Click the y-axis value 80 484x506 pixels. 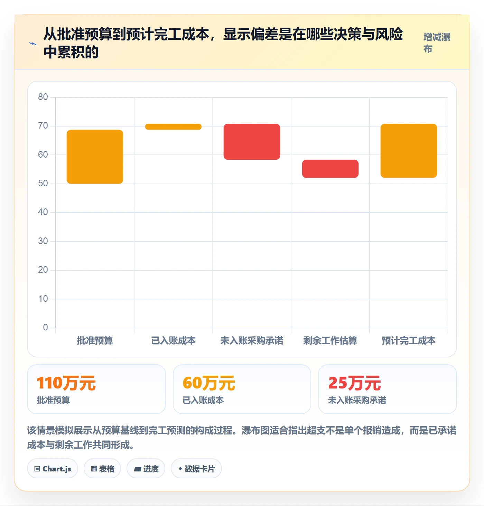coord(43,97)
